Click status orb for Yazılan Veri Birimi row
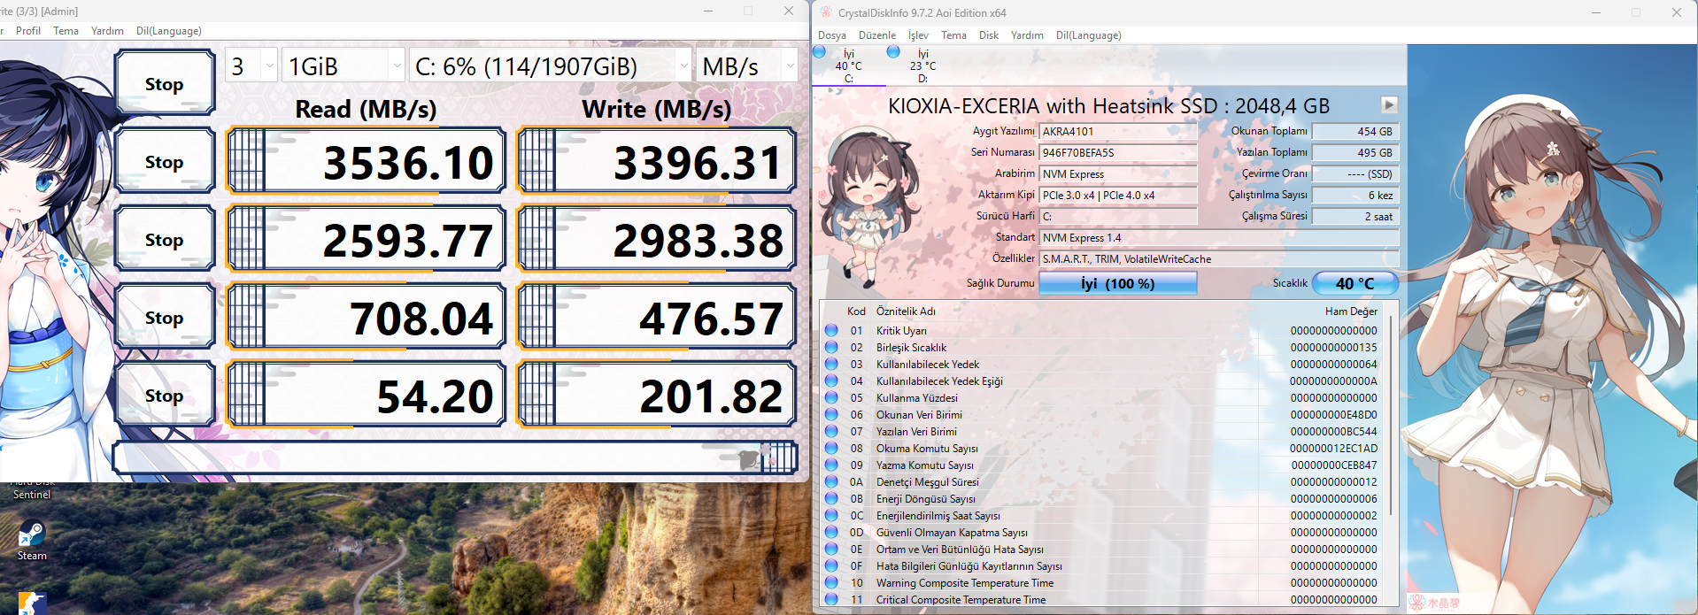The image size is (1698, 615). click(x=831, y=431)
